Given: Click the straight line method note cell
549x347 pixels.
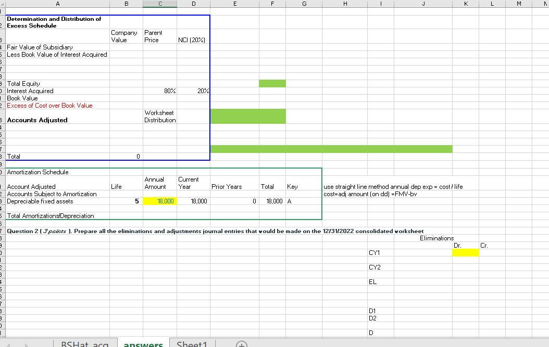Looking at the screenshot, I should 393,187.
